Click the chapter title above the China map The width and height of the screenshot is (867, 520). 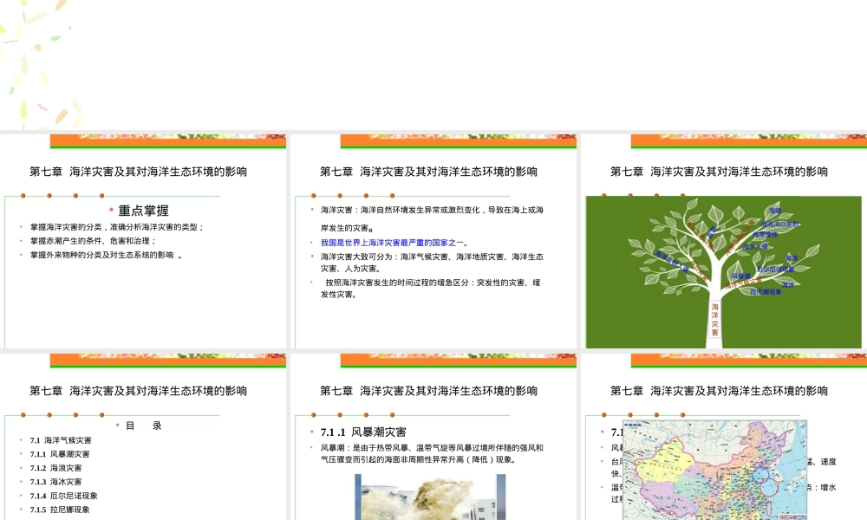[x=719, y=391]
